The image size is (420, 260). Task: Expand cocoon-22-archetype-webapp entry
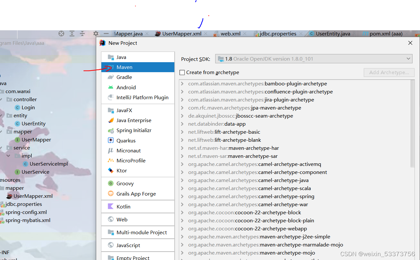[182, 229]
